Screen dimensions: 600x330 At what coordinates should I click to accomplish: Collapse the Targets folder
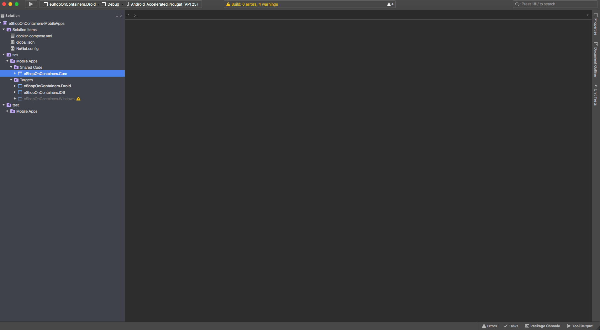point(11,80)
